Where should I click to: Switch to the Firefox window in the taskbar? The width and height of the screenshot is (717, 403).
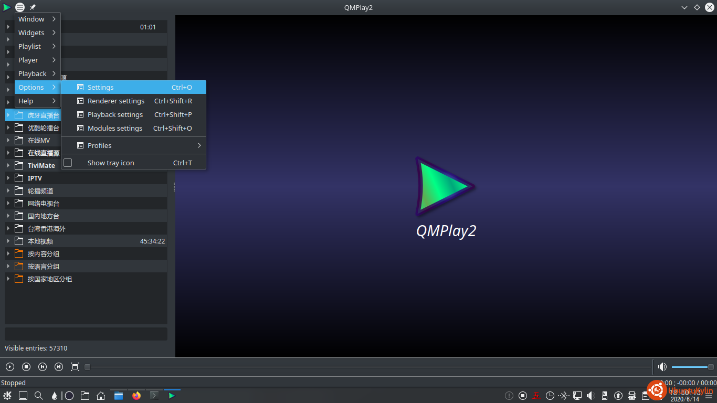click(x=136, y=396)
